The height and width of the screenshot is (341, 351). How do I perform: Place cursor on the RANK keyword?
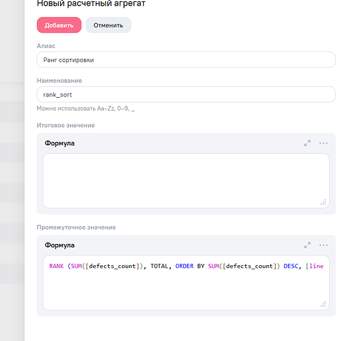56,266
